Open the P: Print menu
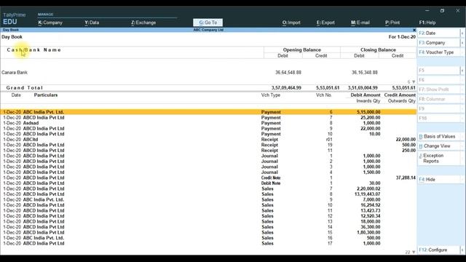466x262 pixels. click(392, 23)
